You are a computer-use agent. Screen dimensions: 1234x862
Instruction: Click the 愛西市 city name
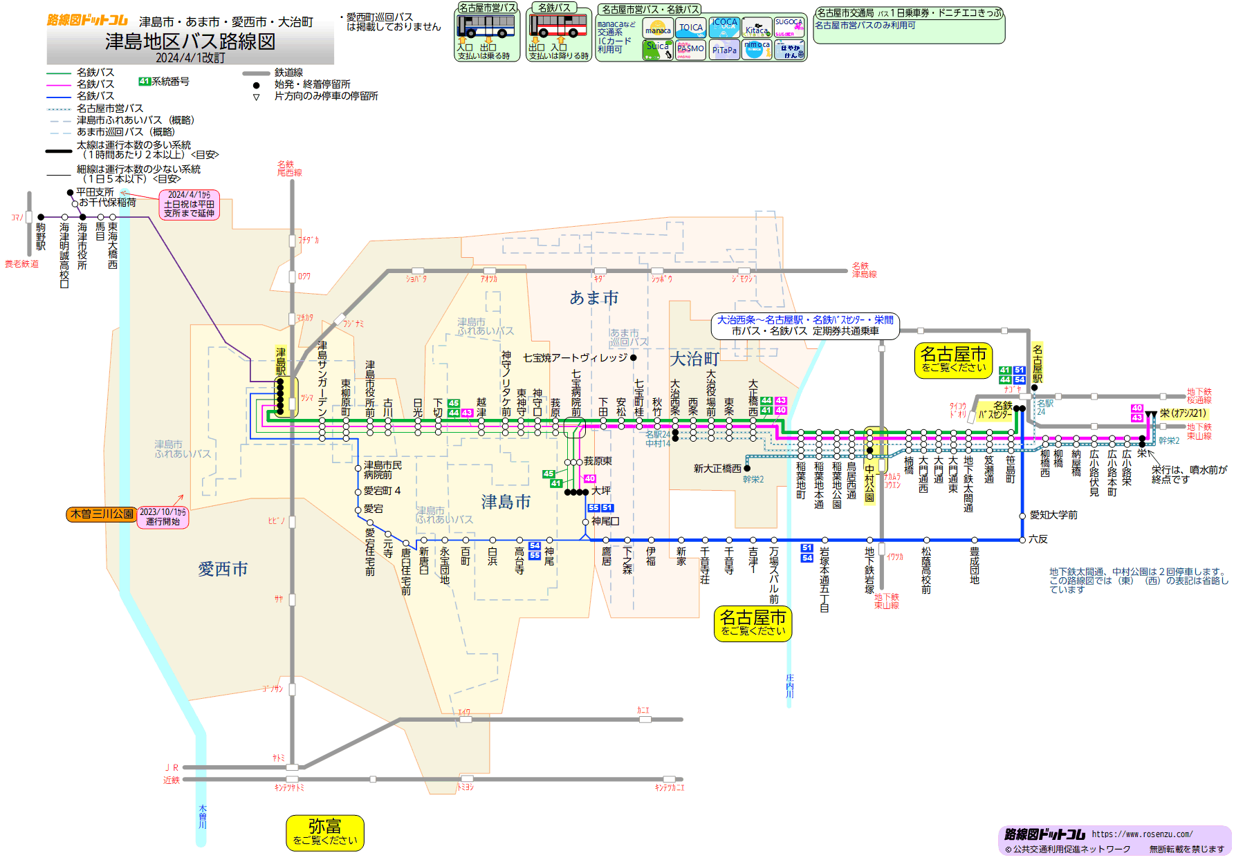pos(223,569)
